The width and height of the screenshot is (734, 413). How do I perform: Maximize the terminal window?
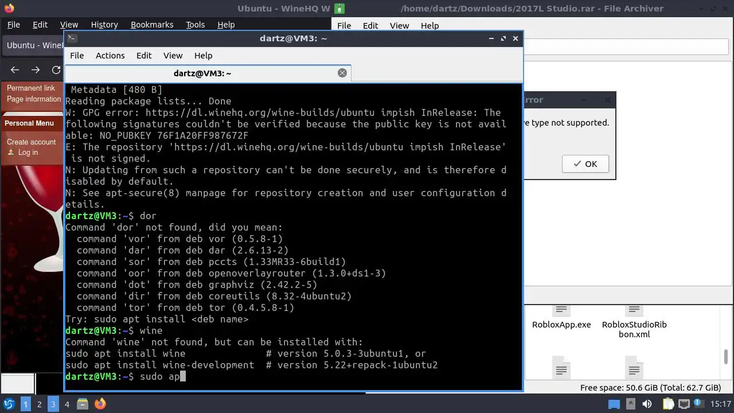(503, 38)
